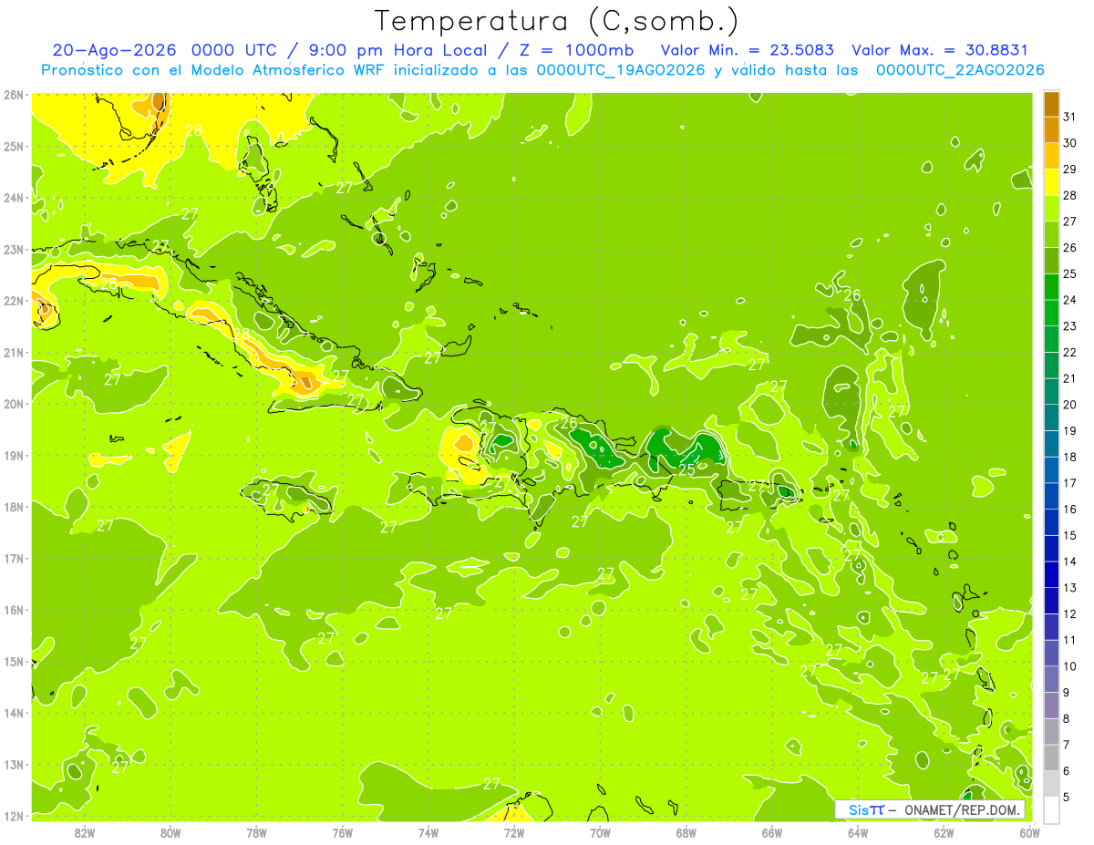Click the 15N latitude axis label
The width and height of the screenshot is (1094, 845).
[14, 662]
